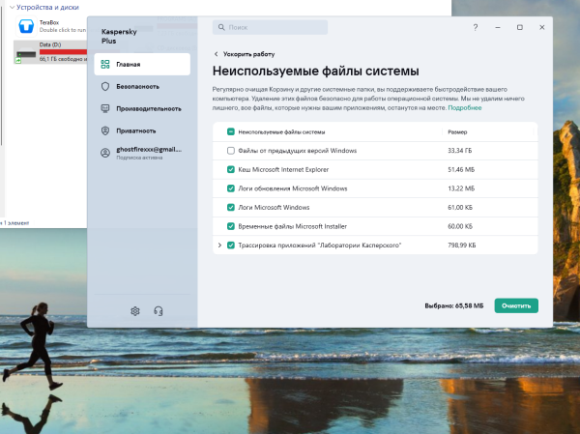The height and width of the screenshot is (434, 580).
Task: Open TeraBox icon in Explorer
Action: 26,26
